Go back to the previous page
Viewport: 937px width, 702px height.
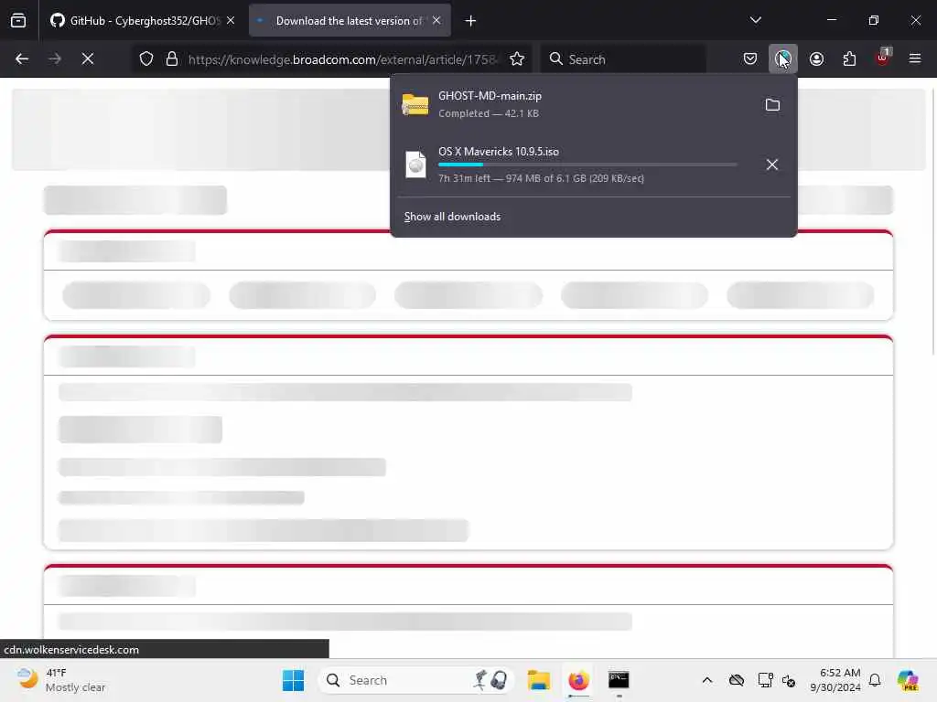click(22, 58)
